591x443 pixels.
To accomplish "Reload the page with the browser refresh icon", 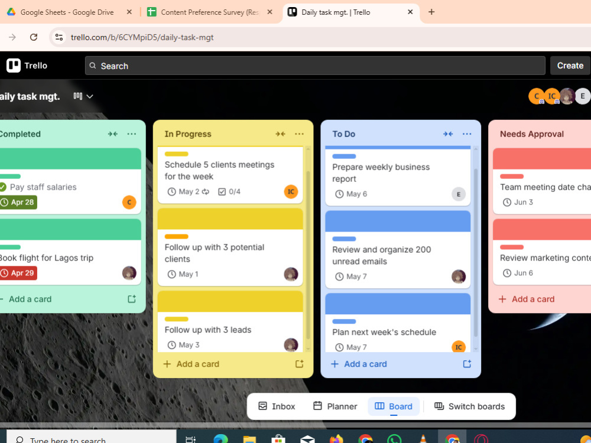I will click(x=34, y=37).
